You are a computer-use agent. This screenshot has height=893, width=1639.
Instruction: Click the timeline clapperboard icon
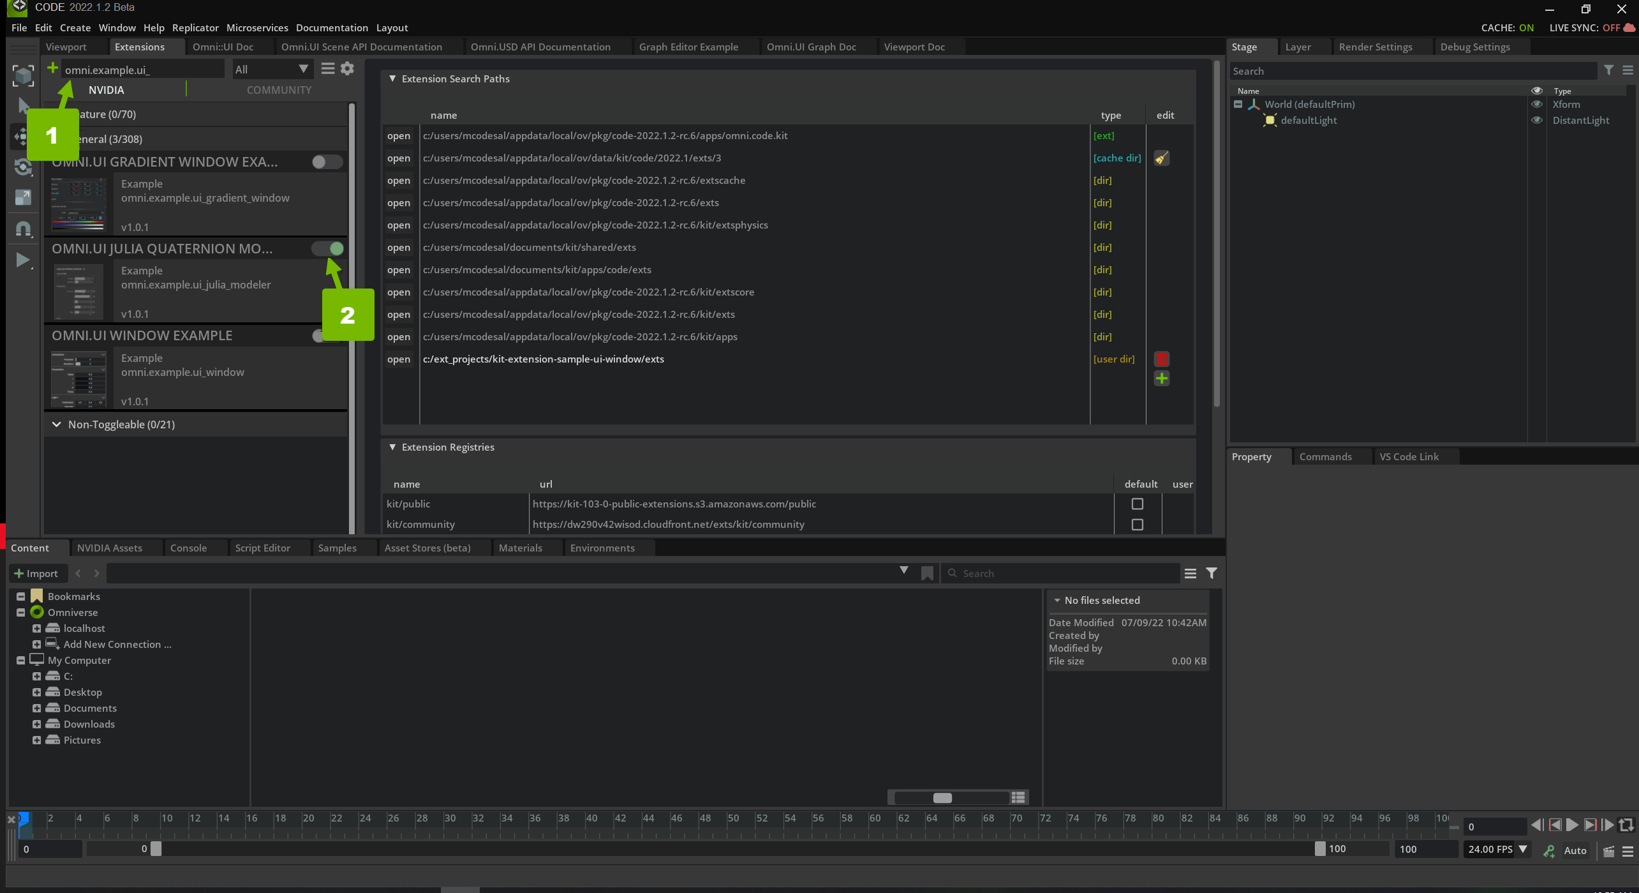[x=1608, y=851]
